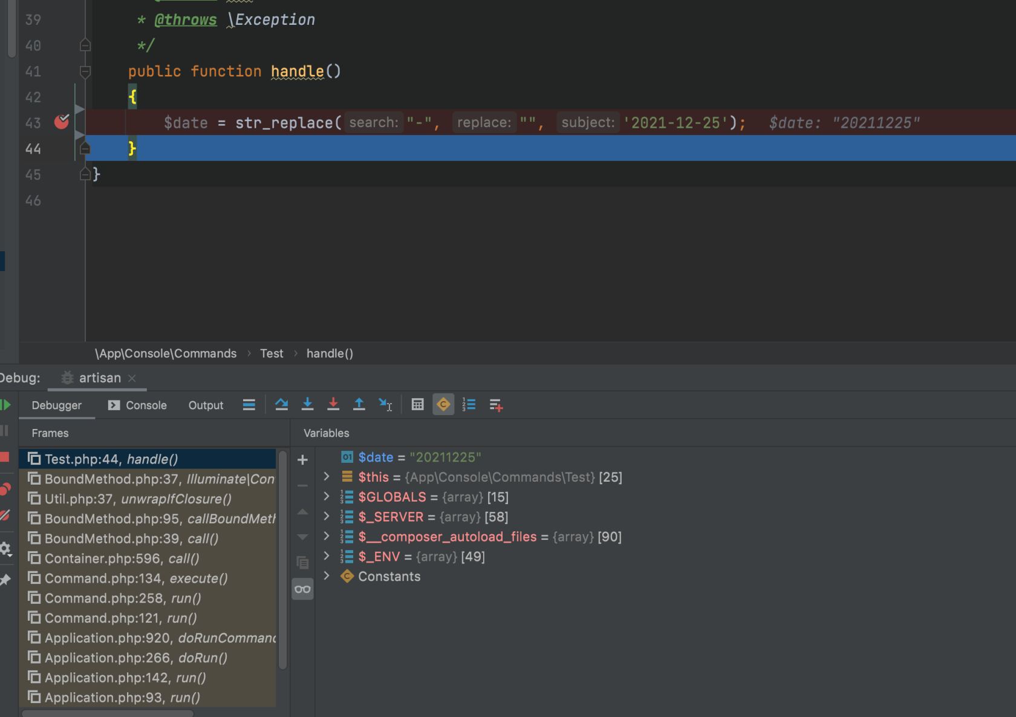Click Variables panel header
This screenshot has width=1016, height=717.
[x=326, y=433]
